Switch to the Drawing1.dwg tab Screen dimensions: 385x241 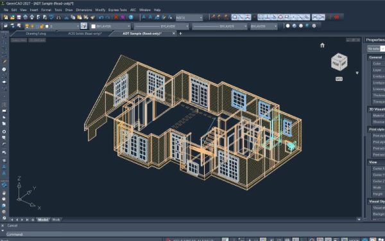(36, 33)
